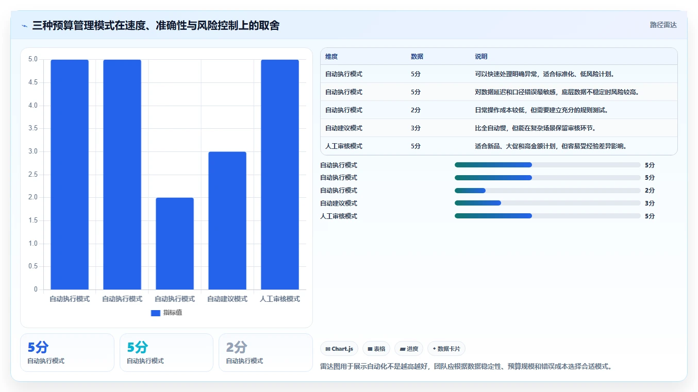Viewport: 698px width, 392px height.
Task: Click the 路径雷达 label in the header
Action: [663, 25]
